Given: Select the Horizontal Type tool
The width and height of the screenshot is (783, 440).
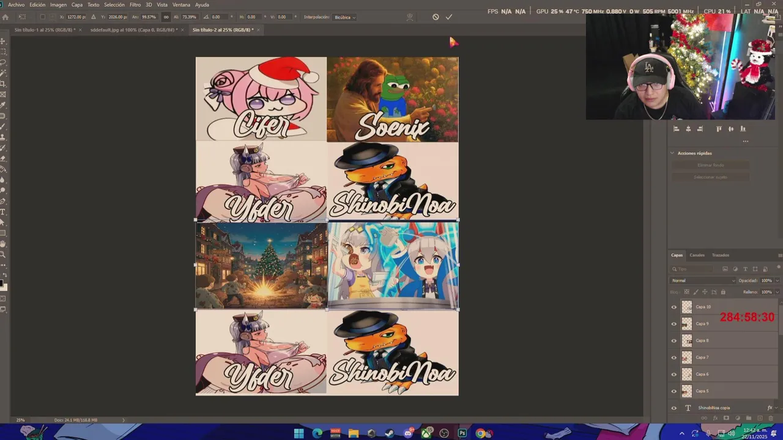Looking at the screenshot, I should 3,212.
